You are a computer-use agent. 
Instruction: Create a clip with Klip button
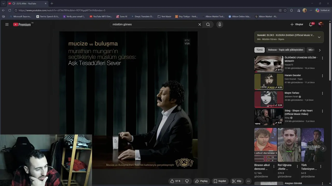(237, 181)
